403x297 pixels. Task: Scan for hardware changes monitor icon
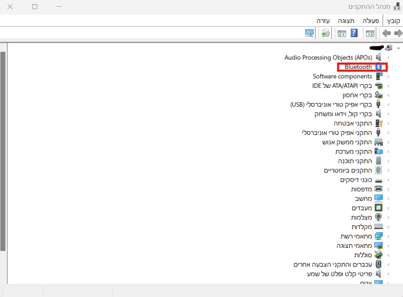pyautogui.click(x=310, y=33)
